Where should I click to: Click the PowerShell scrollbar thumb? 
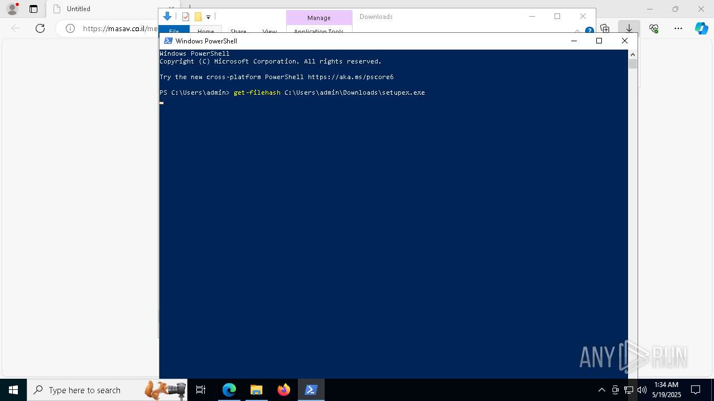(x=633, y=63)
